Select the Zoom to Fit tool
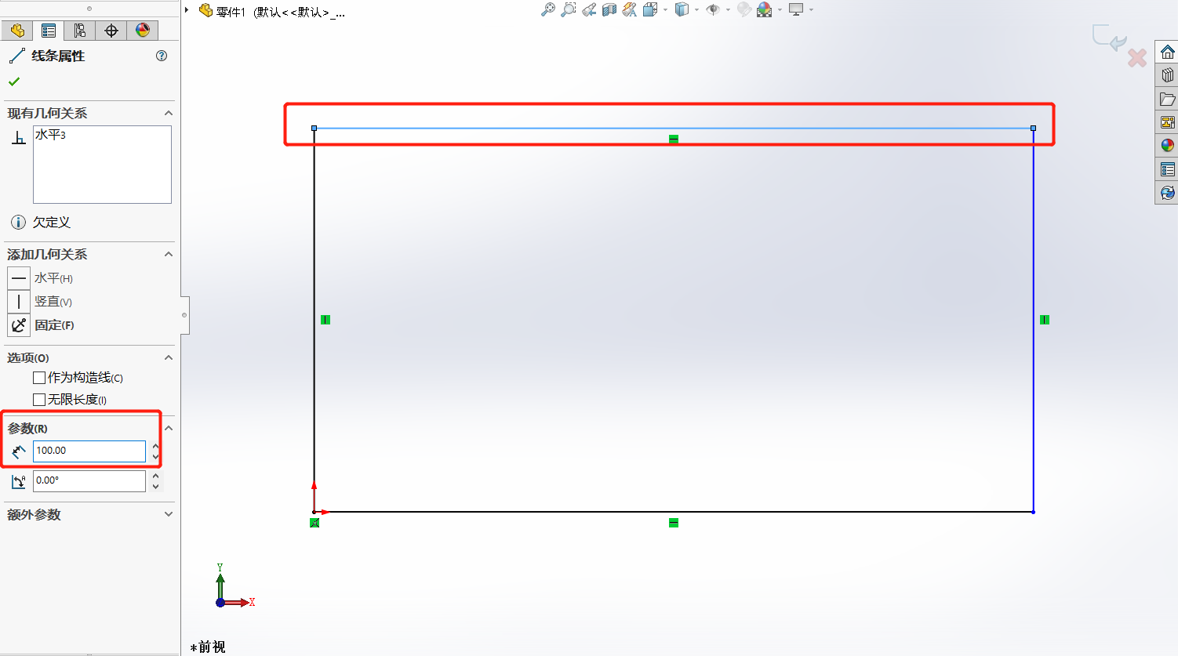Viewport: 1178px width, 656px height. (547, 10)
